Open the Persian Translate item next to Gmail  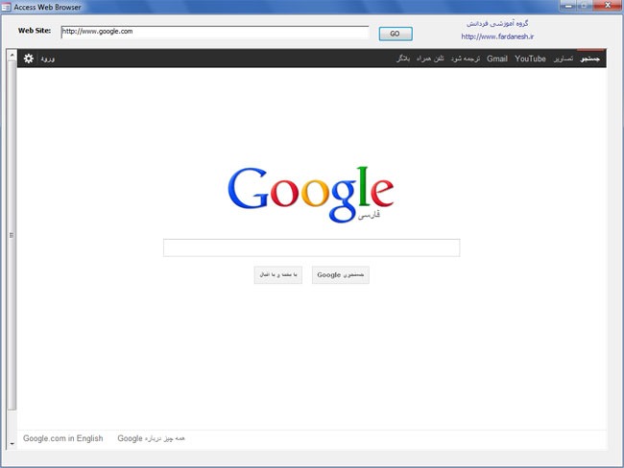click(466, 58)
